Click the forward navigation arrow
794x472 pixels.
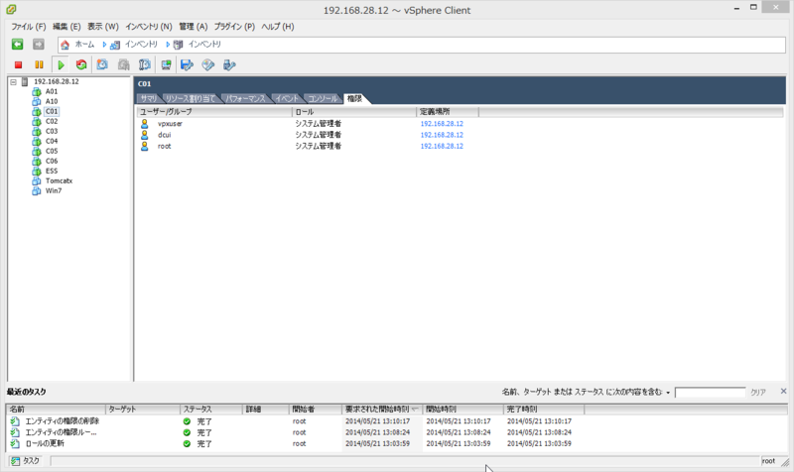(x=39, y=45)
